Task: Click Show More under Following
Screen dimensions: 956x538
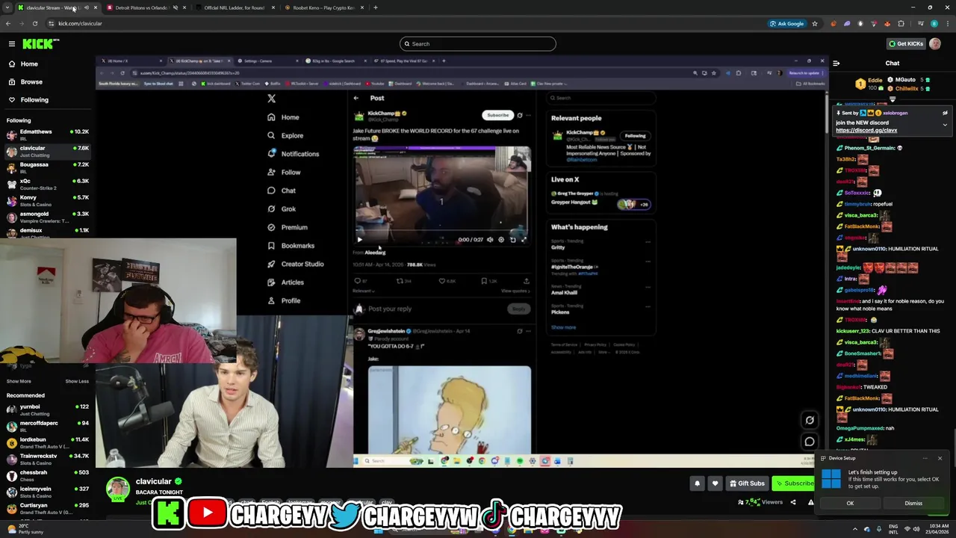Action: click(19, 381)
